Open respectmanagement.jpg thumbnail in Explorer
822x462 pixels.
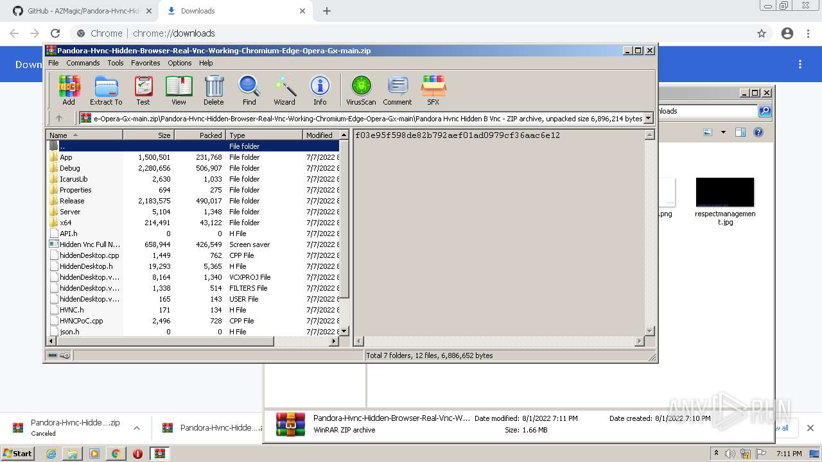click(725, 192)
